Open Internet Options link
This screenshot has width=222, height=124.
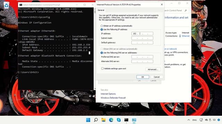[x=108, y=94]
